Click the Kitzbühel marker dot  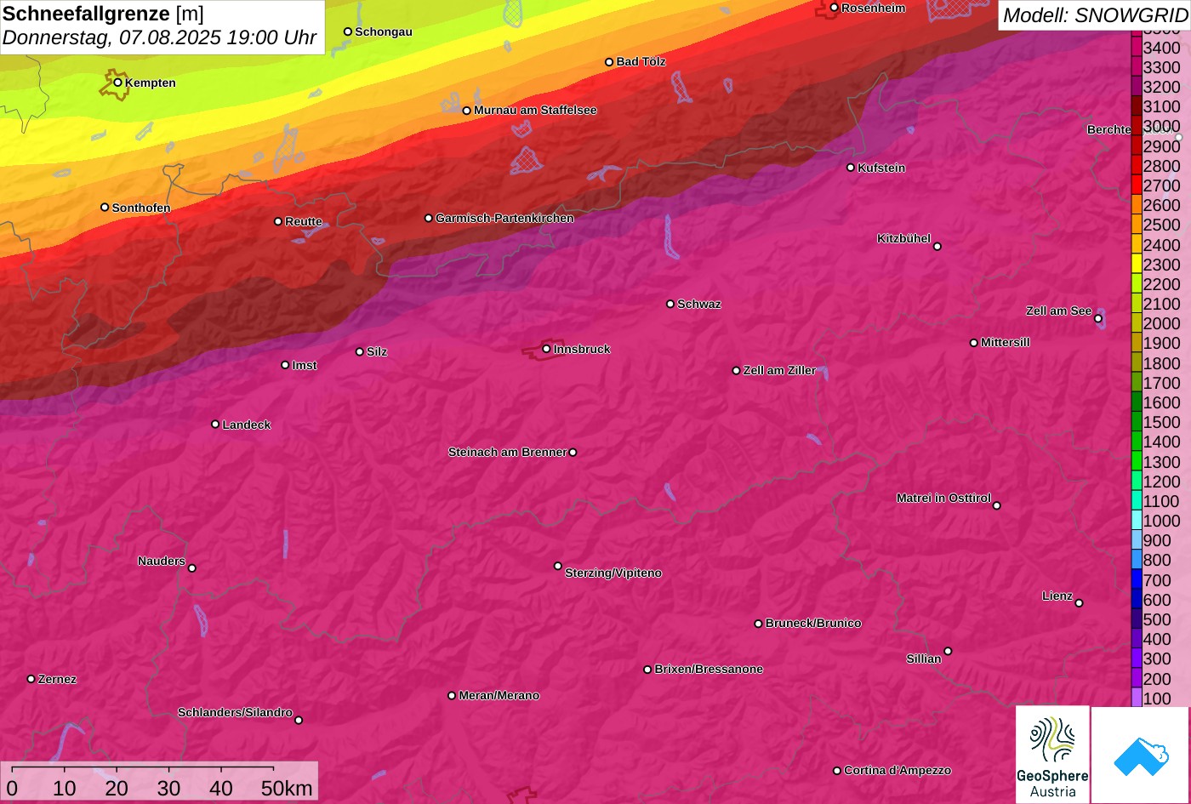click(937, 247)
